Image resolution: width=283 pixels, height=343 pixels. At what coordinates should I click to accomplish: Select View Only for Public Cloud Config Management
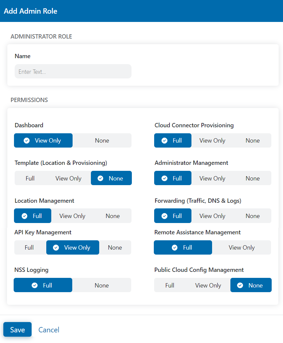[208, 285]
